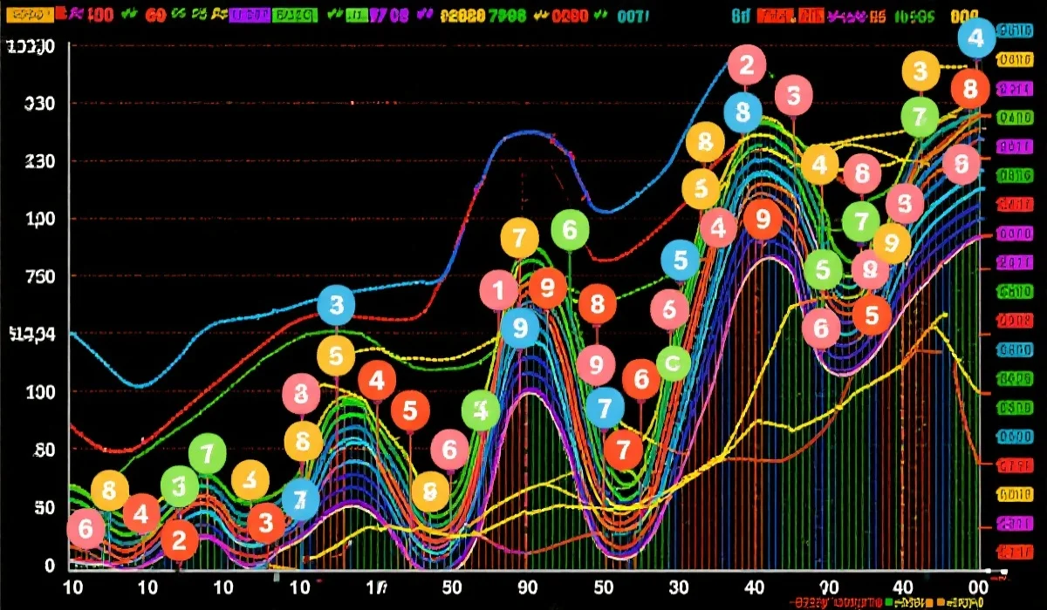Pick the blue 3 marker
Viewport: 1047px width, 610px height.
336,305
